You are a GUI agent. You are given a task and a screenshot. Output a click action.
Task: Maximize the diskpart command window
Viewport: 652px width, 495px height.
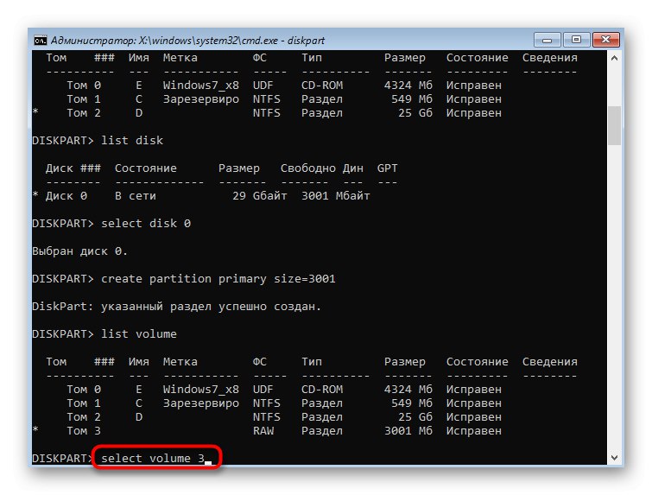click(576, 40)
